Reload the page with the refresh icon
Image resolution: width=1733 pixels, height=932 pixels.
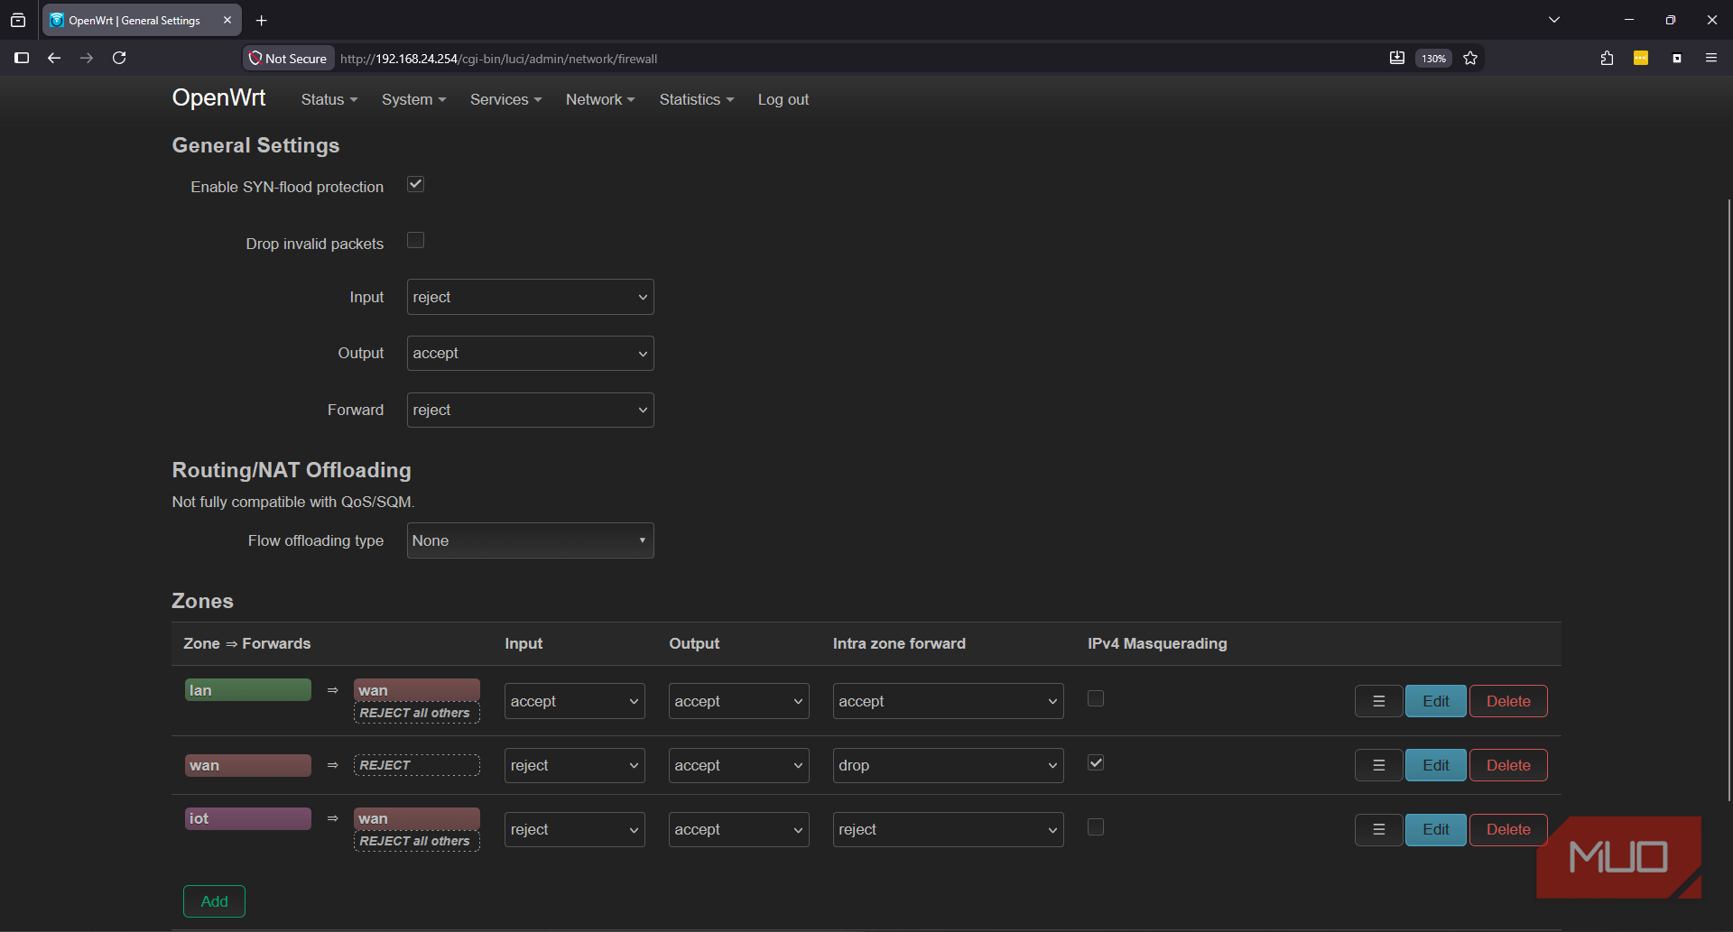click(119, 58)
